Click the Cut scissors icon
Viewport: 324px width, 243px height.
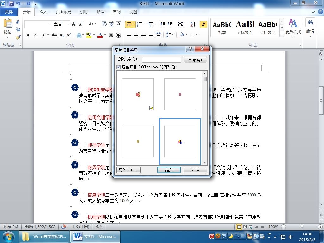[x=18, y=22]
